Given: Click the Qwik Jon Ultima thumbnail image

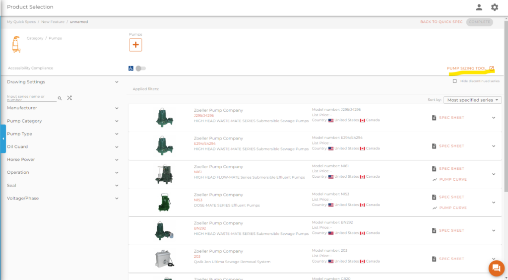Looking at the screenshot, I should 164,259.
